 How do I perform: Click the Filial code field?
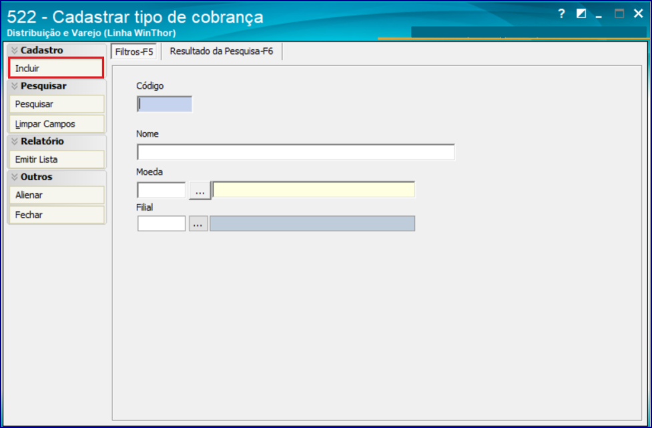tap(161, 223)
